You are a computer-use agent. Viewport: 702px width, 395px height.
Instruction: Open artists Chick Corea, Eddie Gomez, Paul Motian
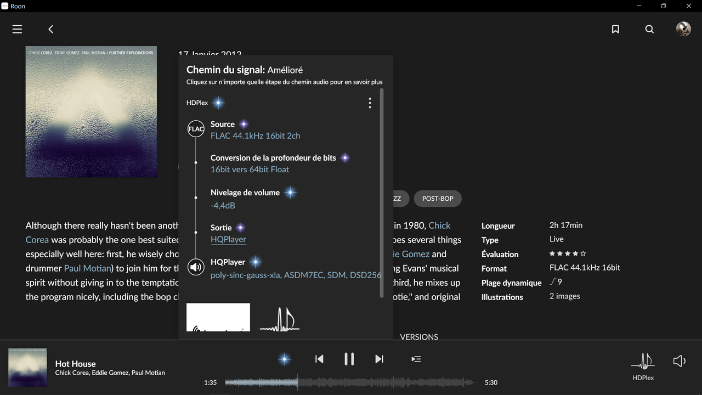coord(110,373)
